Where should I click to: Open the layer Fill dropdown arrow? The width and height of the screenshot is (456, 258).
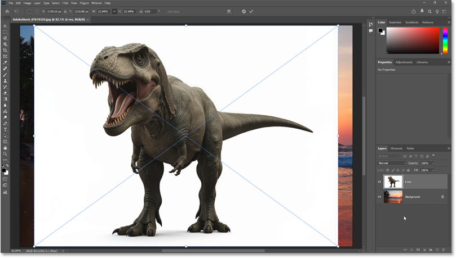pyautogui.click(x=432, y=170)
